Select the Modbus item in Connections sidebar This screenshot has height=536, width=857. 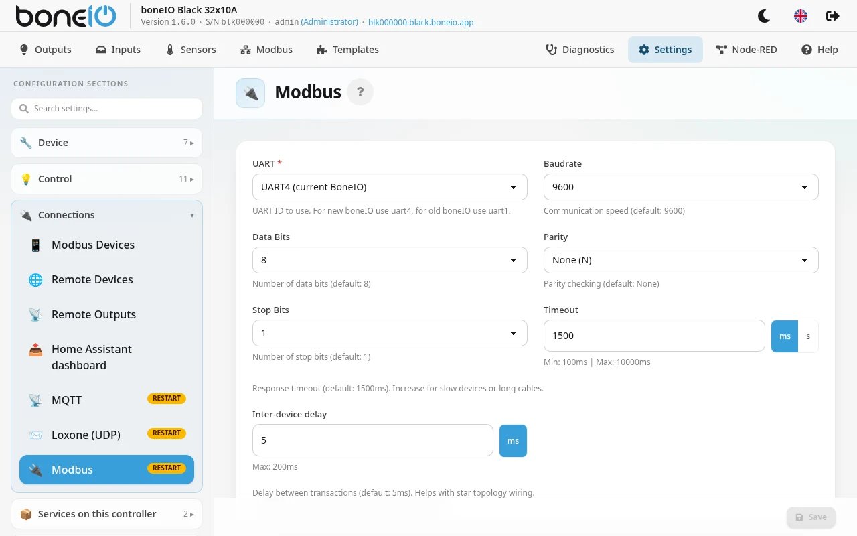[x=106, y=470]
